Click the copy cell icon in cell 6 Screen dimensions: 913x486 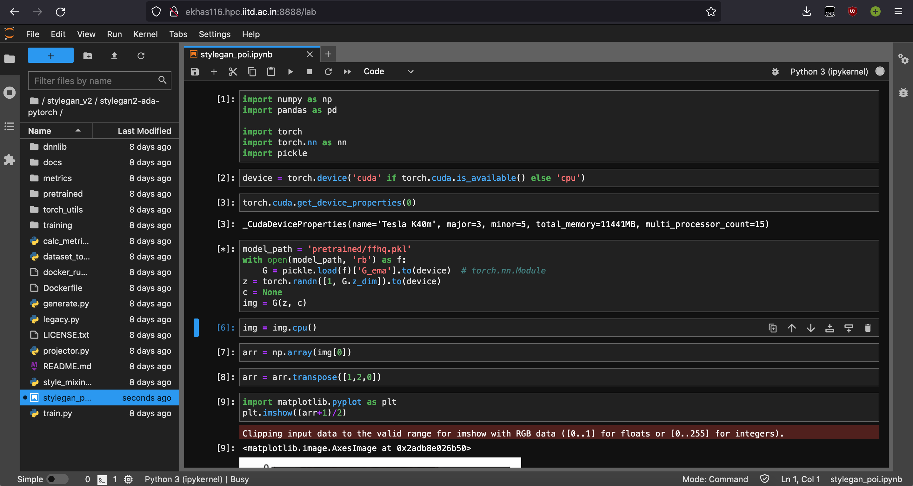tap(772, 327)
